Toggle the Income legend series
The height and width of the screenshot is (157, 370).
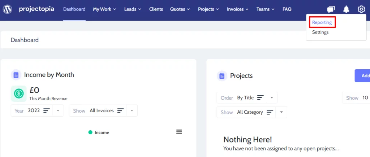point(99,132)
